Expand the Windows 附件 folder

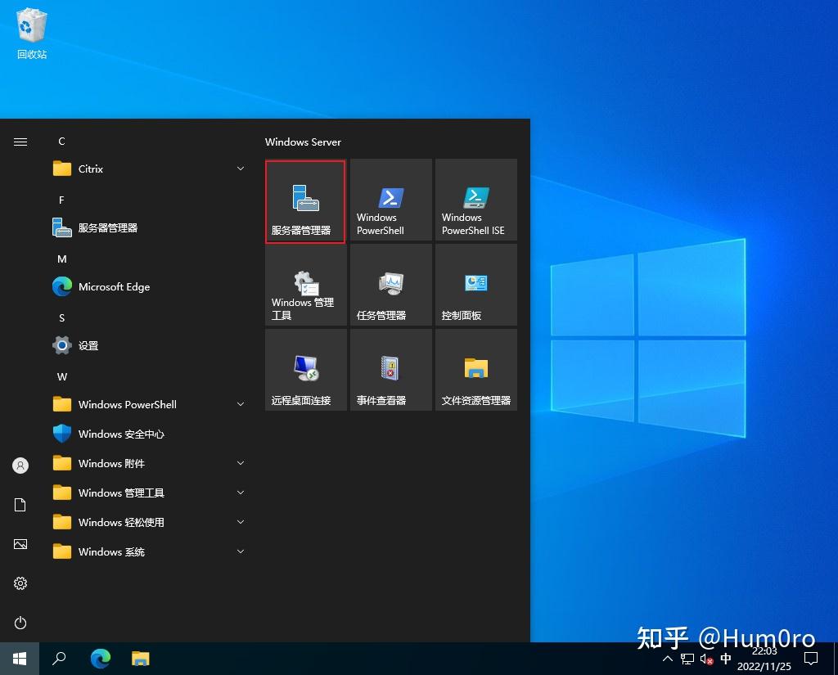pos(110,463)
